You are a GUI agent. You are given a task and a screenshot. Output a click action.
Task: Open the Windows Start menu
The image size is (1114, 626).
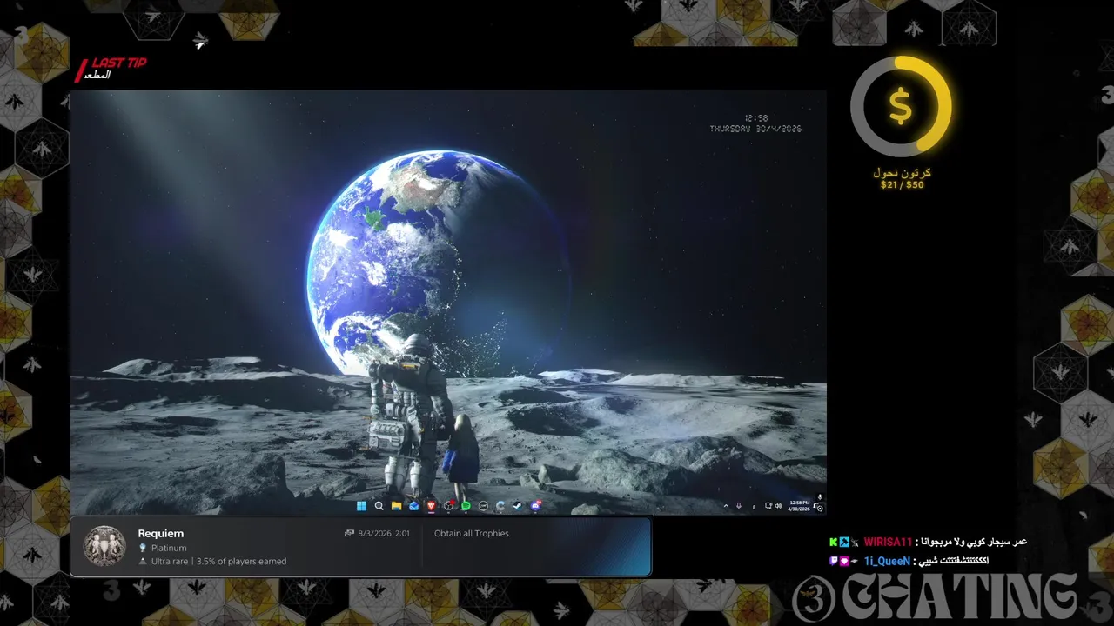361,506
